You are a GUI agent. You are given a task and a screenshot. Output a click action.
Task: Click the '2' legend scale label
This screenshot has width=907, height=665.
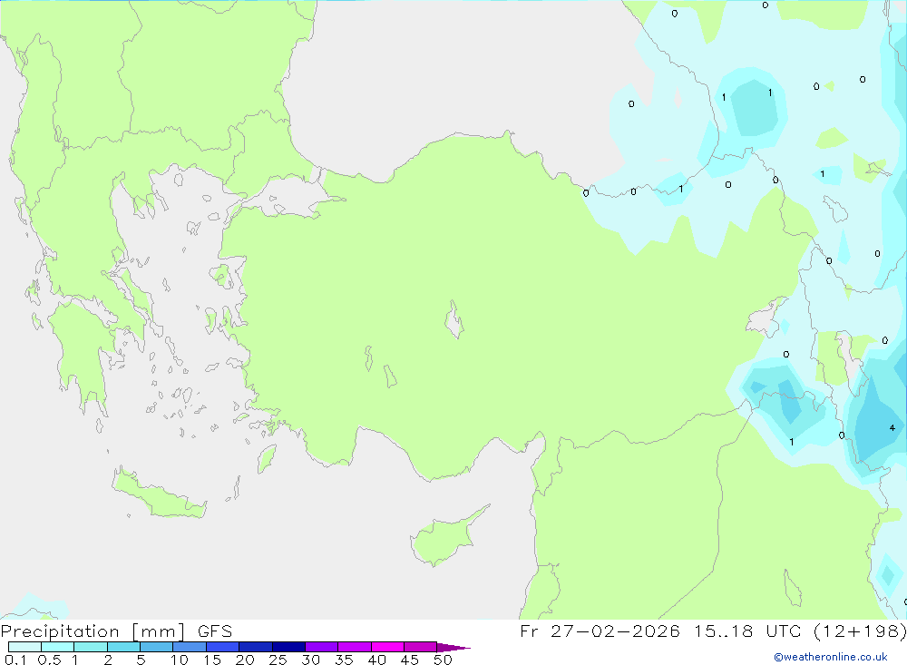point(108,660)
